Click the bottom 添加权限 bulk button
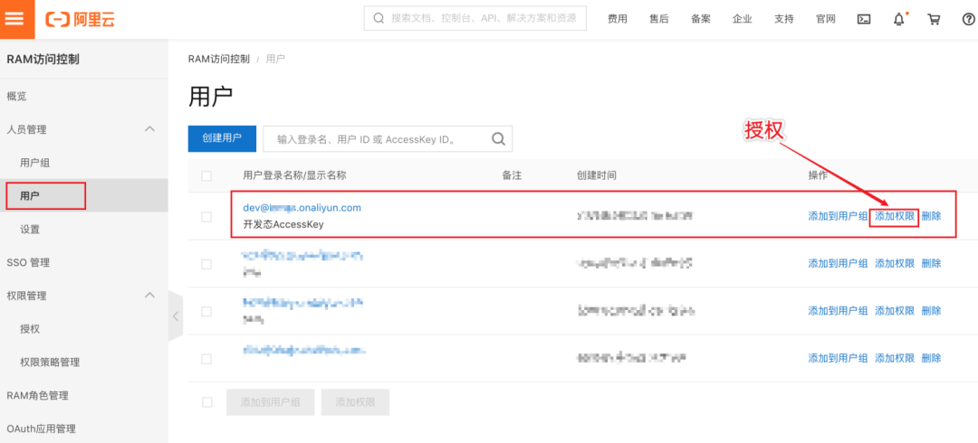 click(356, 402)
